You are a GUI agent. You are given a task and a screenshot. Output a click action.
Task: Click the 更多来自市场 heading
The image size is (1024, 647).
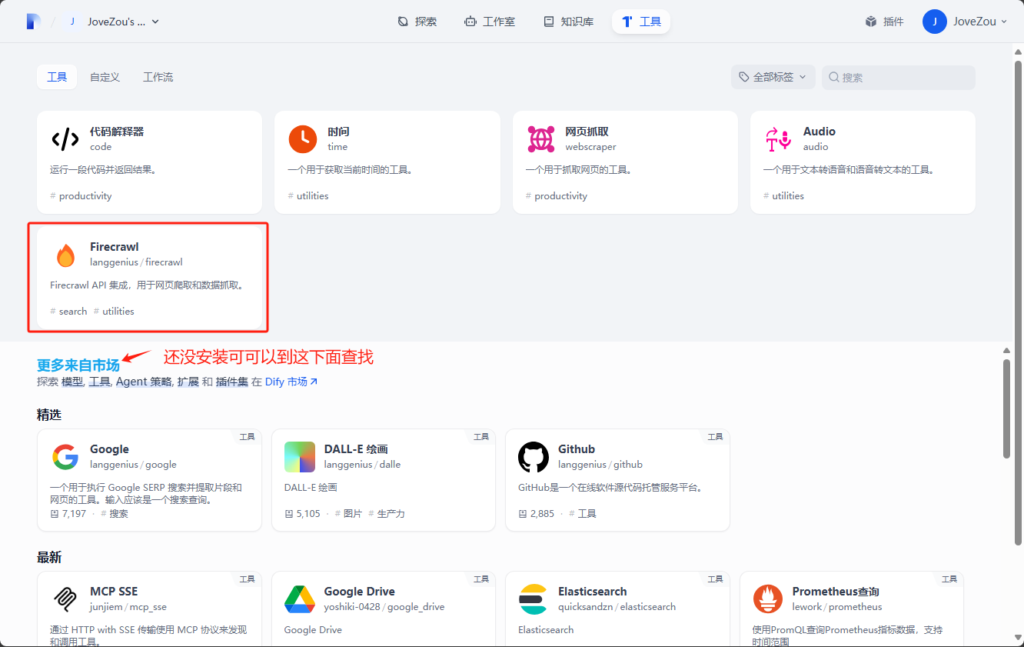pyautogui.click(x=78, y=365)
